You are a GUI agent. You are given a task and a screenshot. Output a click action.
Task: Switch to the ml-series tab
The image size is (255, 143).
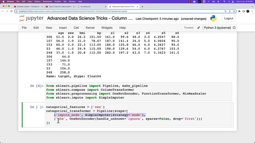coord(91,7)
